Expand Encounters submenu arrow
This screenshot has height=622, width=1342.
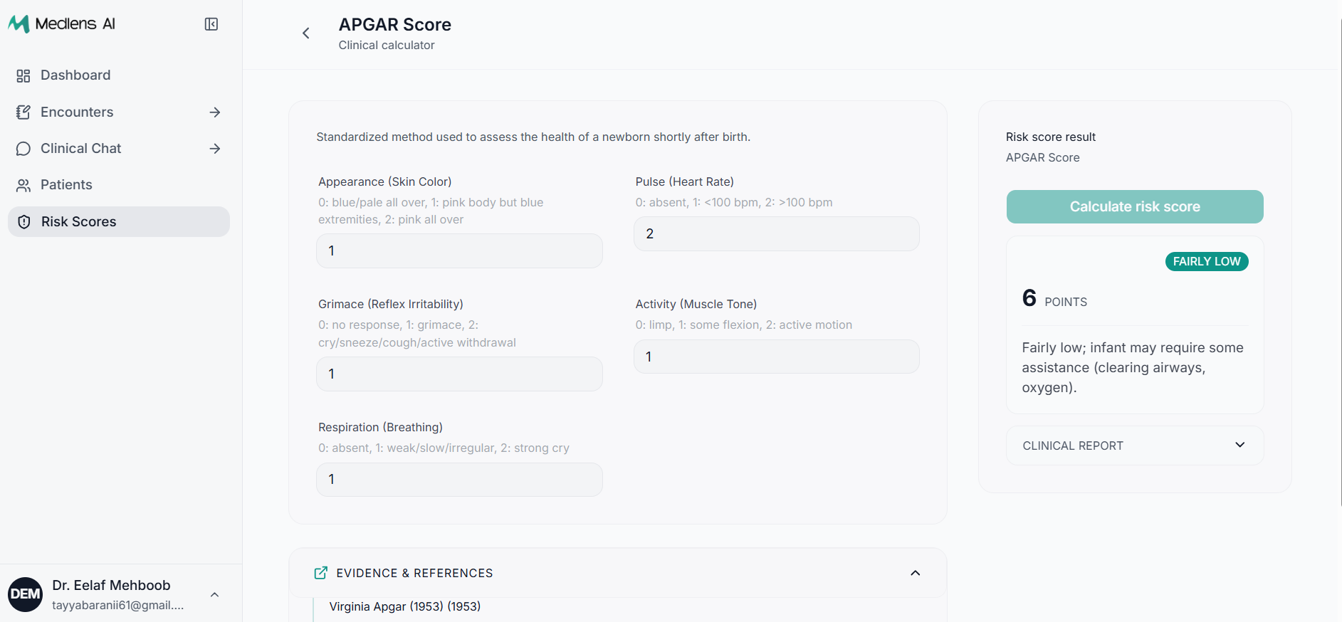tap(215, 112)
